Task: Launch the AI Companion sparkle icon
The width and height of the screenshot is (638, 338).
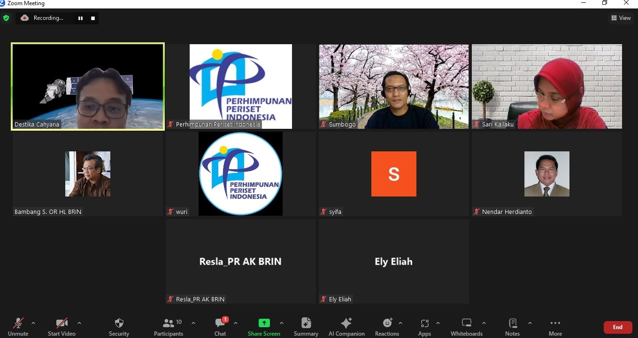Action: [x=346, y=323]
